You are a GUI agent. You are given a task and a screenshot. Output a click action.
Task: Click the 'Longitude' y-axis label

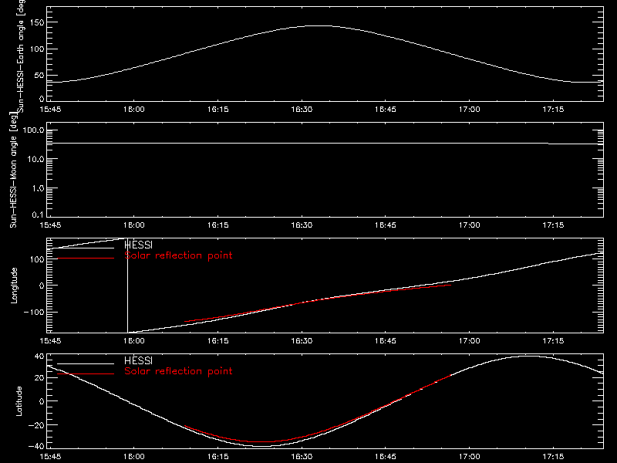tap(14, 286)
